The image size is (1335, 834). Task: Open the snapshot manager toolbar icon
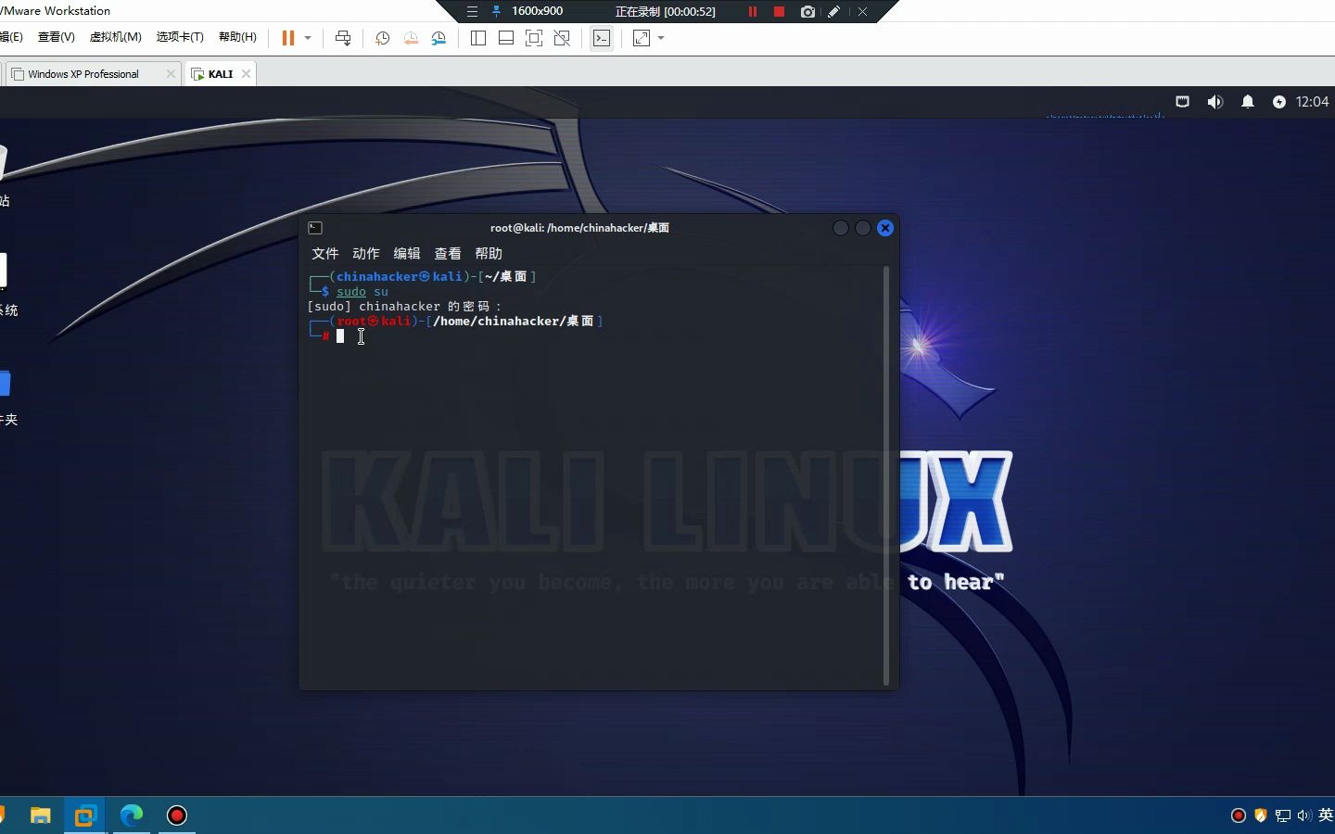439,38
